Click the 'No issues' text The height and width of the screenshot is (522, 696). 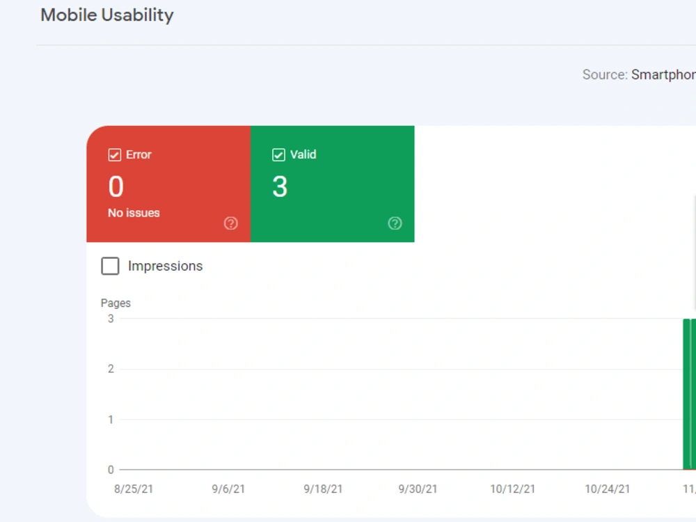(x=134, y=213)
